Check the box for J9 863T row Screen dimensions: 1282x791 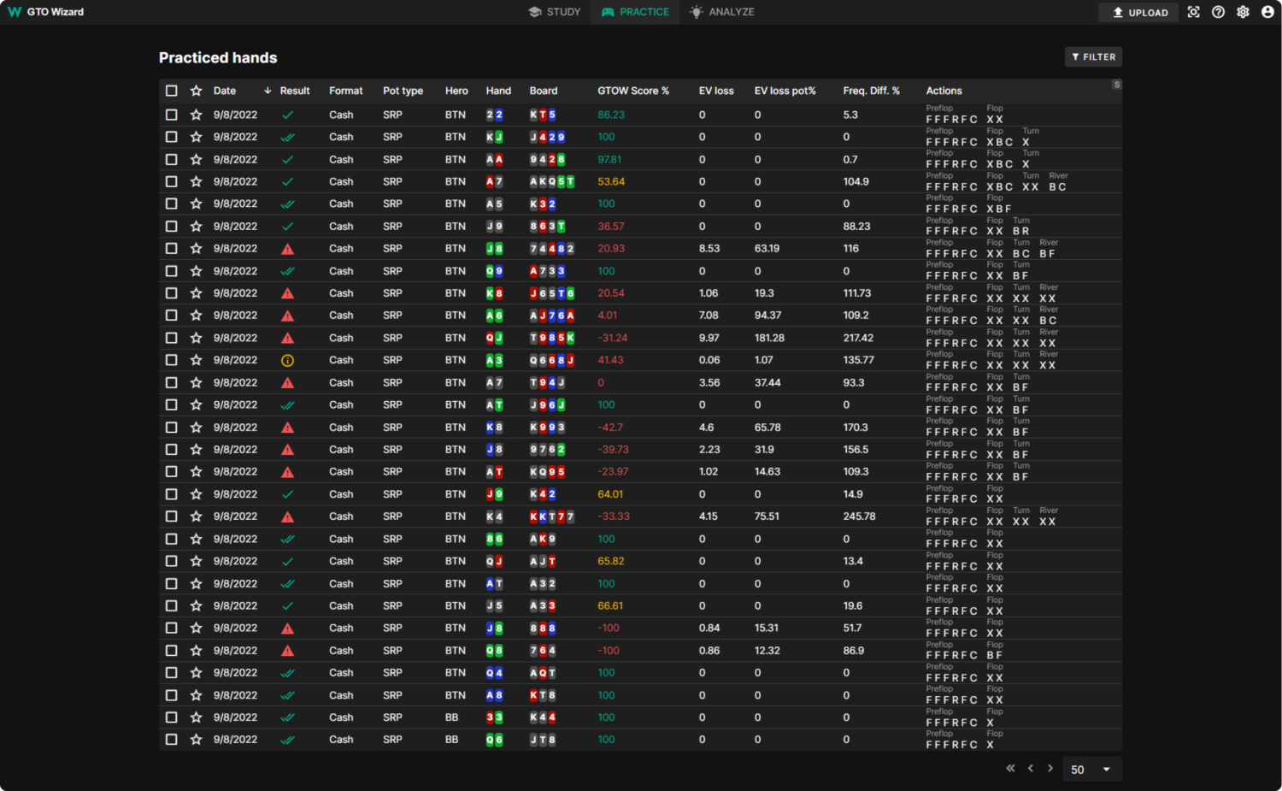tap(172, 227)
